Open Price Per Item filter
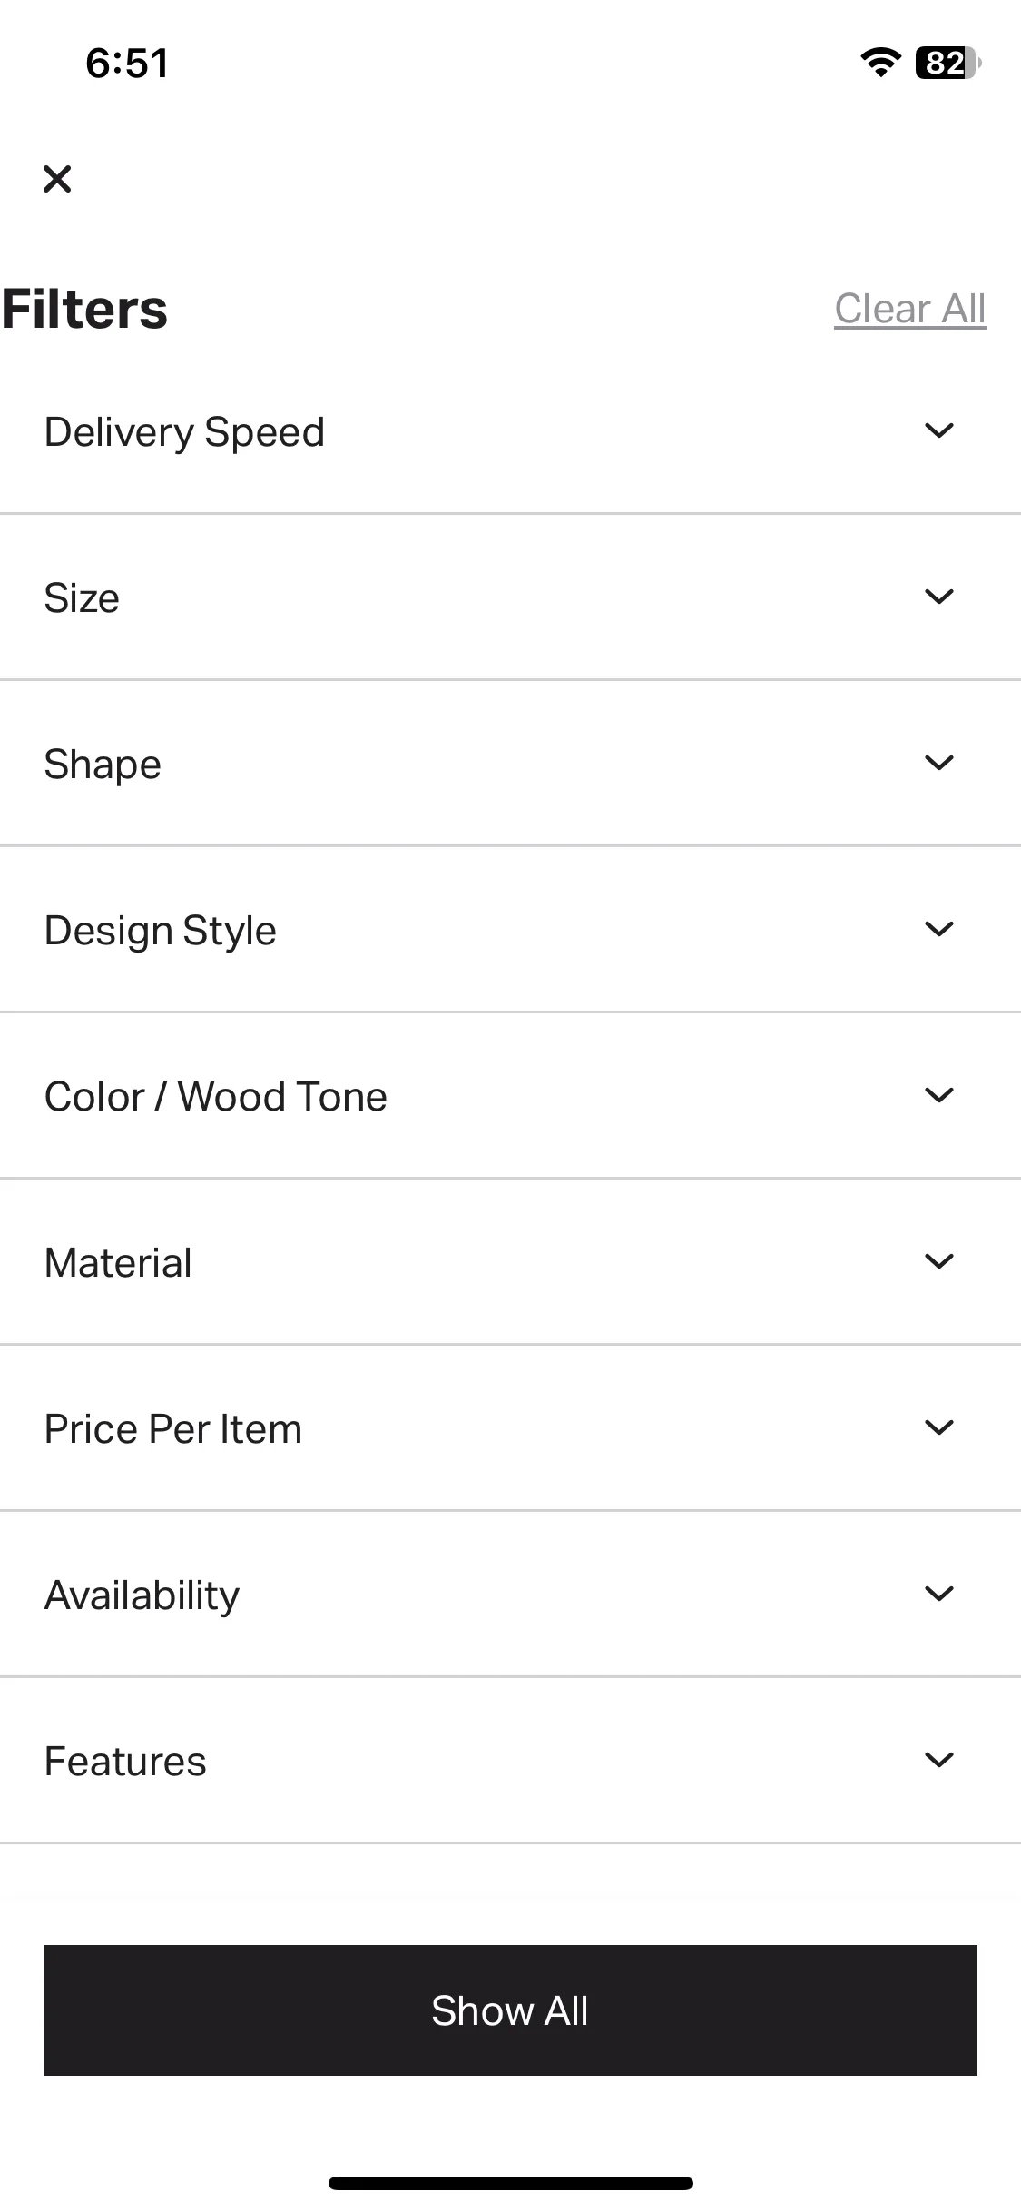Viewport: 1021px width, 2212px height. (x=510, y=1428)
